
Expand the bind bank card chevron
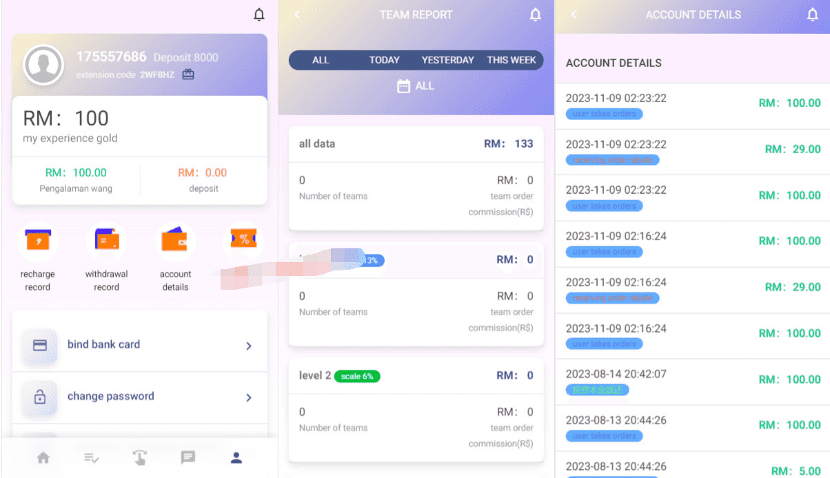pos(249,346)
